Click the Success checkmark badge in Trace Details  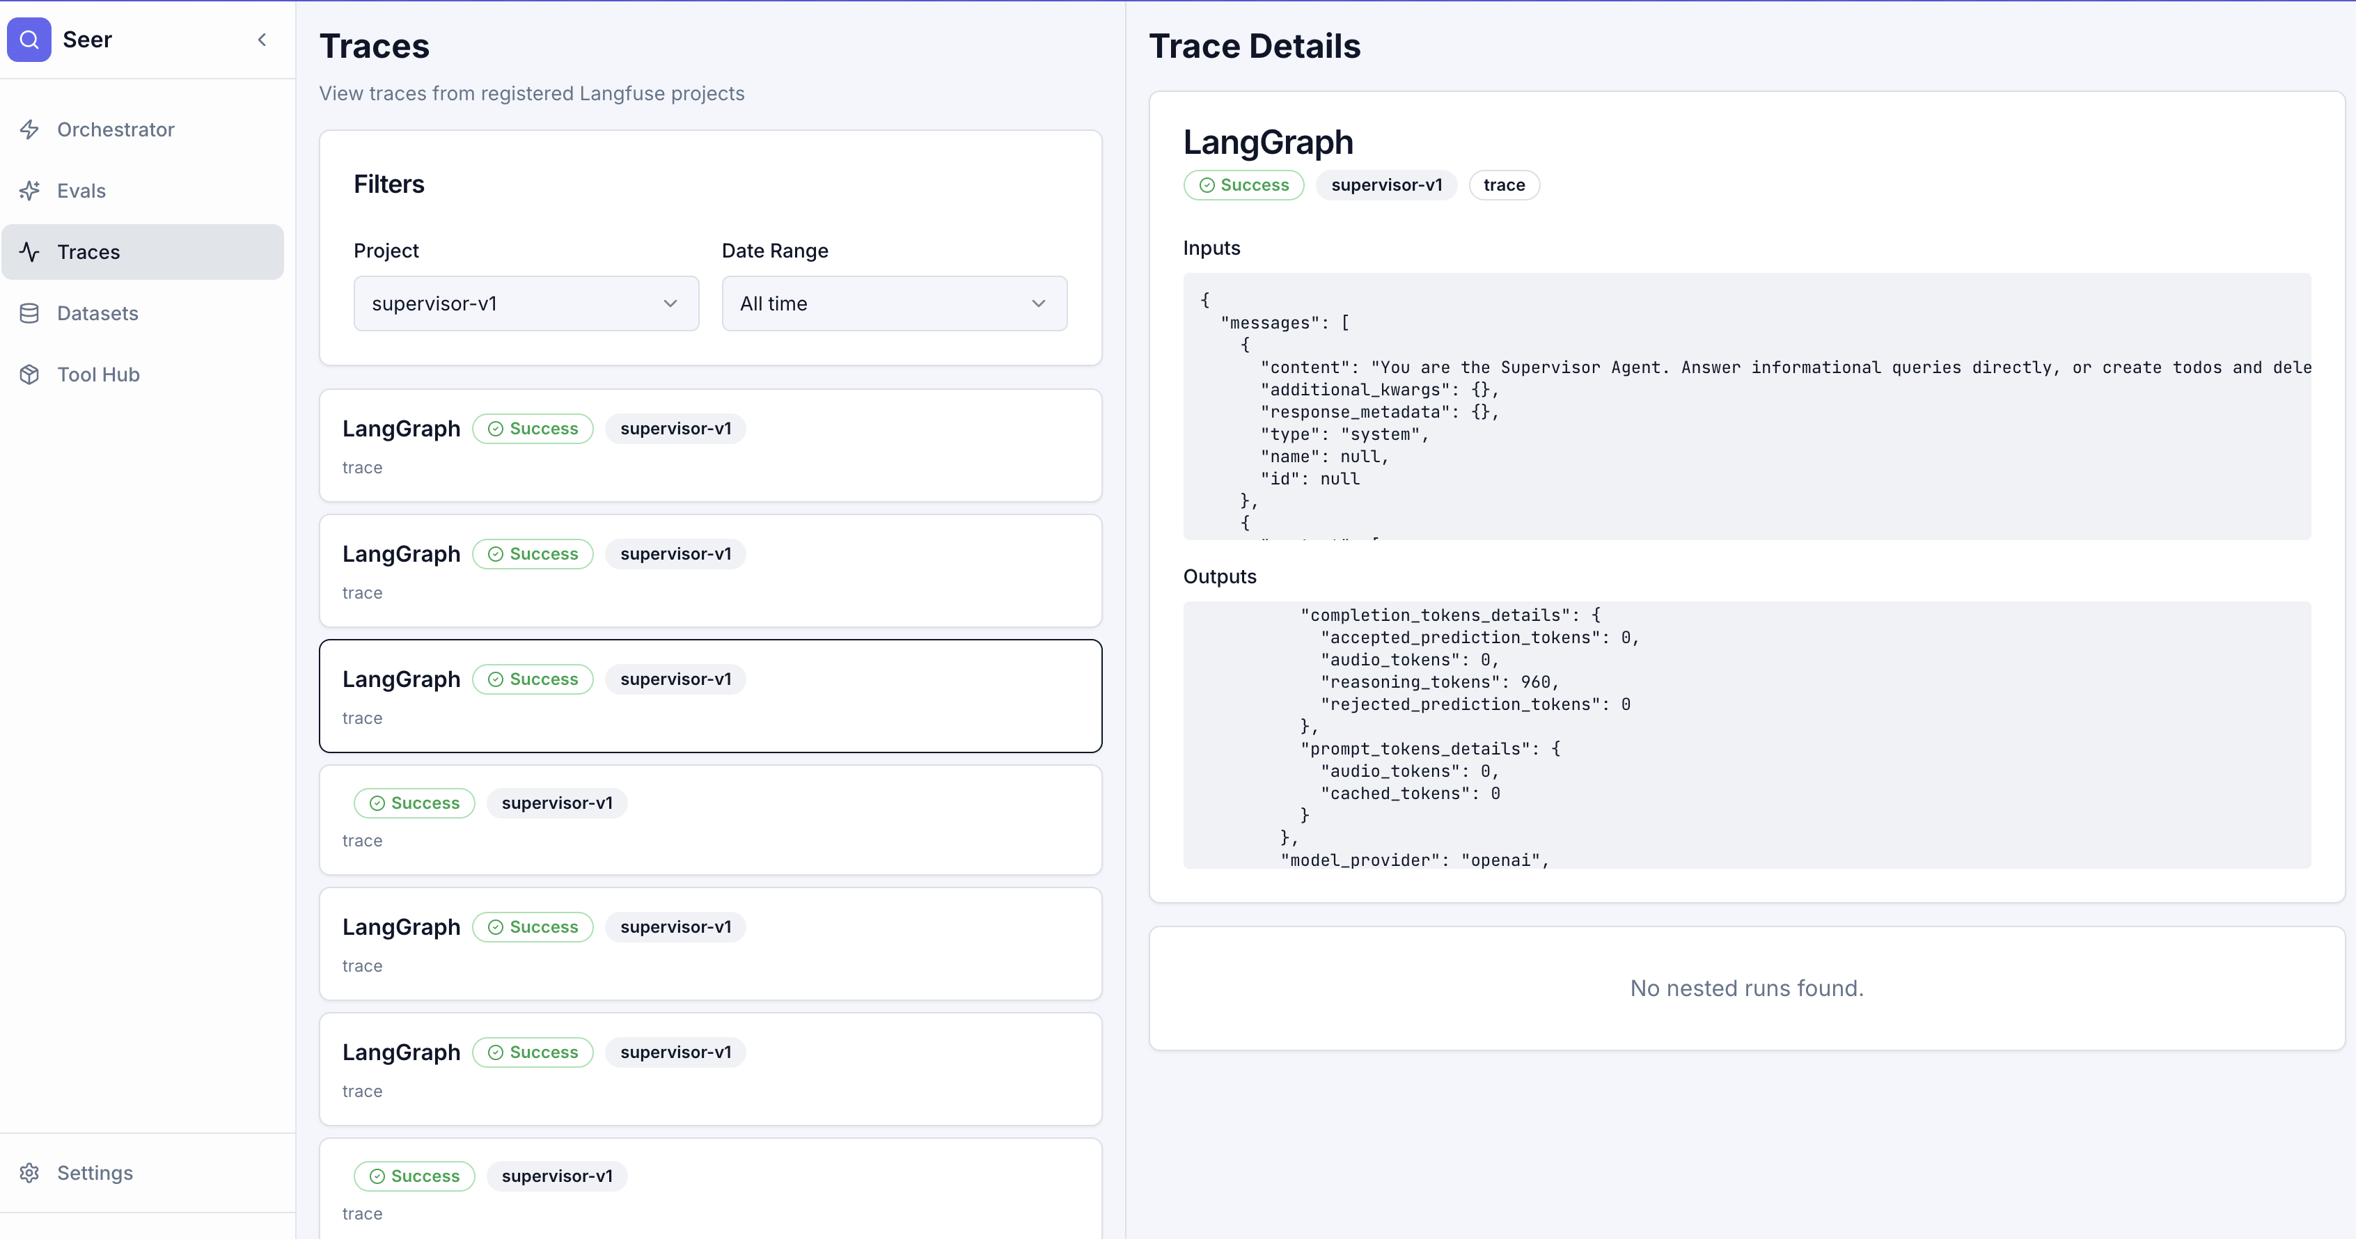click(1244, 184)
